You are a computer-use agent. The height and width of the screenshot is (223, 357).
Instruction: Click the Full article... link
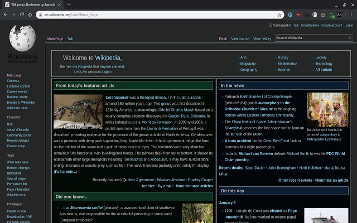pos(66,172)
